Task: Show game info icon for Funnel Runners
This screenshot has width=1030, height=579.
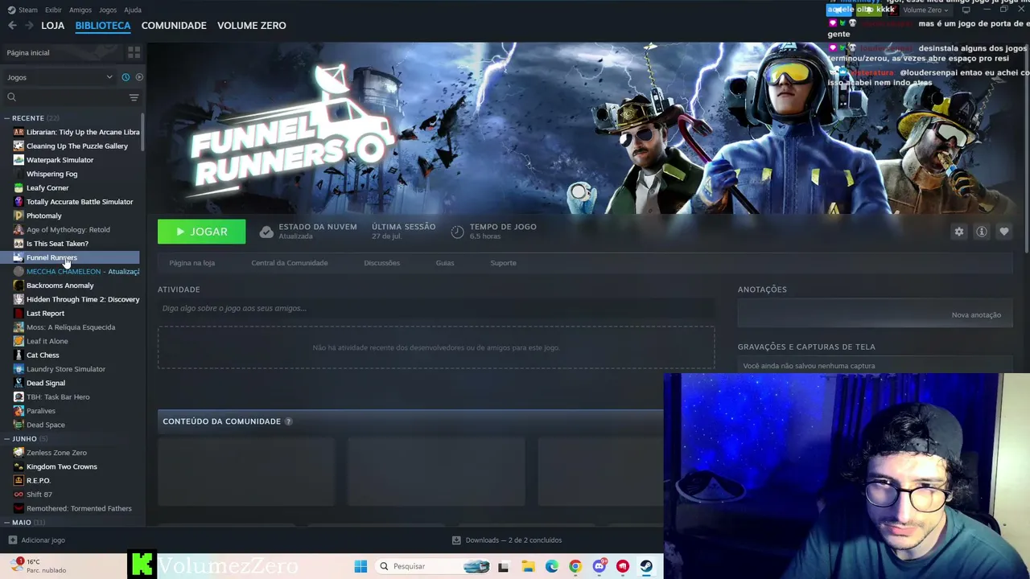Action: (981, 232)
